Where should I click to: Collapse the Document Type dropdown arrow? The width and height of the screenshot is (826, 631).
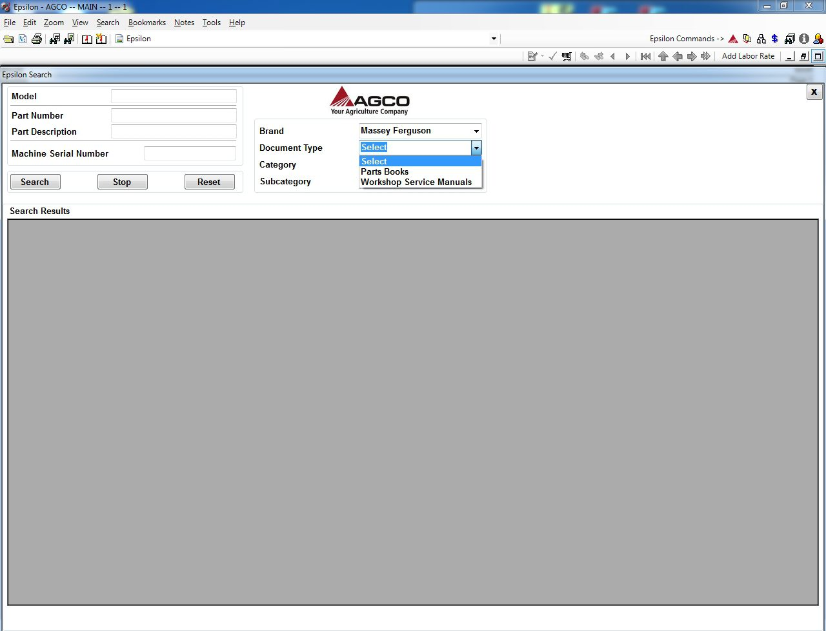coord(476,148)
